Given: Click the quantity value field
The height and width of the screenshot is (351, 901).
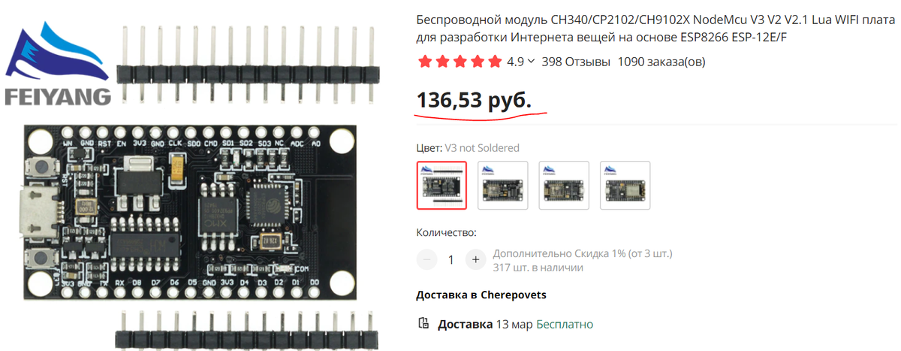Looking at the screenshot, I should [x=450, y=260].
